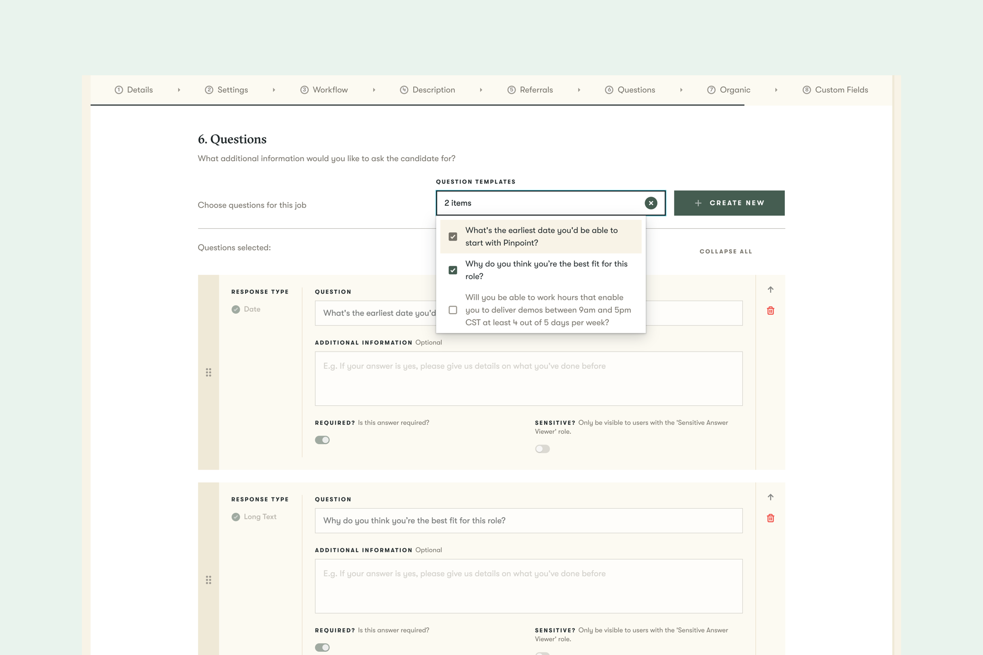Edit the best fit question text field
Image resolution: width=983 pixels, height=655 pixels.
528,520
